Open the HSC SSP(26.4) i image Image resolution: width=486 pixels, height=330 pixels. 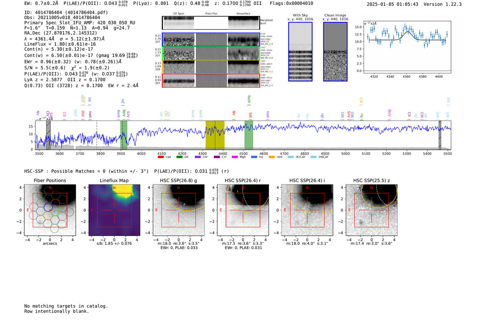(x=307, y=210)
